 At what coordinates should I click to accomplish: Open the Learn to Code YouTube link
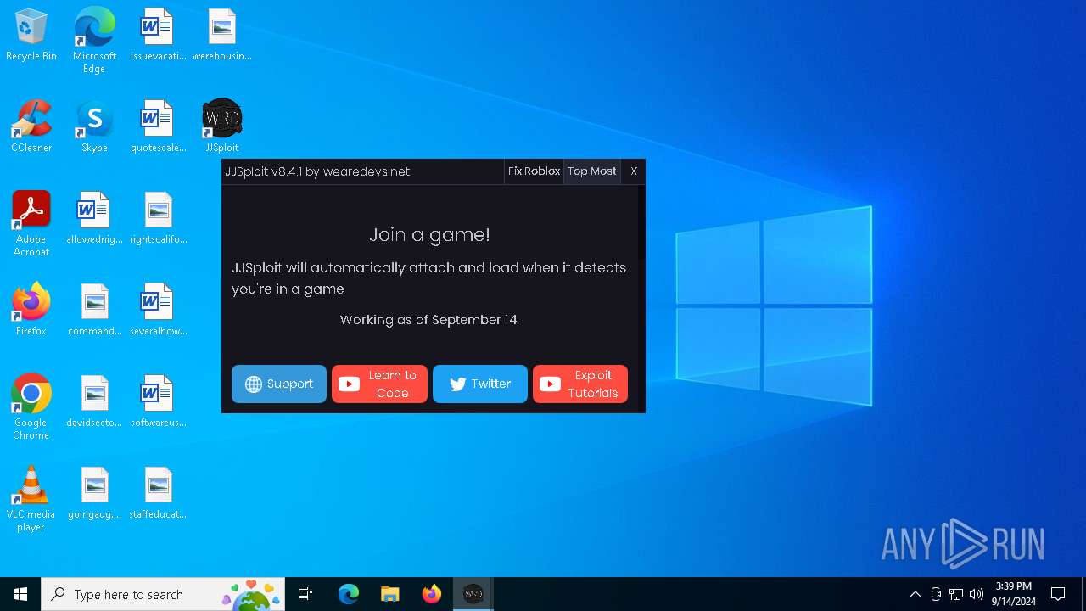(x=379, y=384)
